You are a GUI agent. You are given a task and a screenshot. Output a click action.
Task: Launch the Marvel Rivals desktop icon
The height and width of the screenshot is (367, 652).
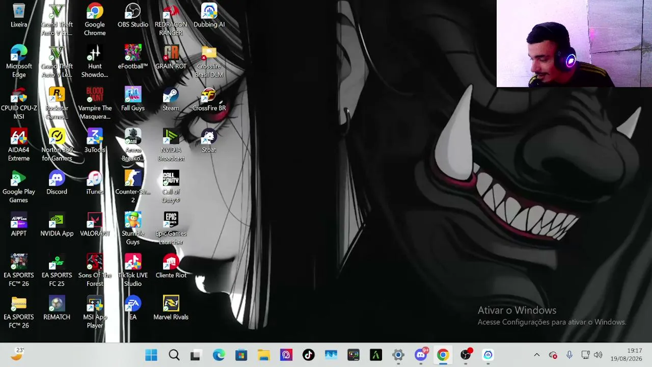(171, 308)
